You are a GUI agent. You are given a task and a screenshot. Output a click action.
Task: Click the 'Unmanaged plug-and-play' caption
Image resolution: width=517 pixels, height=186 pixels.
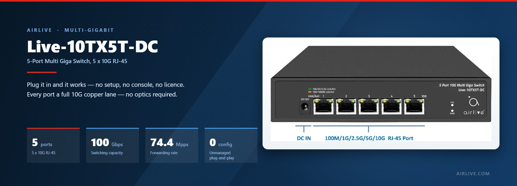tap(222, 155)
